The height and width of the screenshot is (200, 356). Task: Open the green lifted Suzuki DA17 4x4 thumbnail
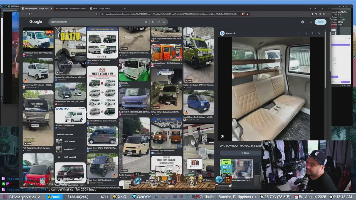pos(199,55)
